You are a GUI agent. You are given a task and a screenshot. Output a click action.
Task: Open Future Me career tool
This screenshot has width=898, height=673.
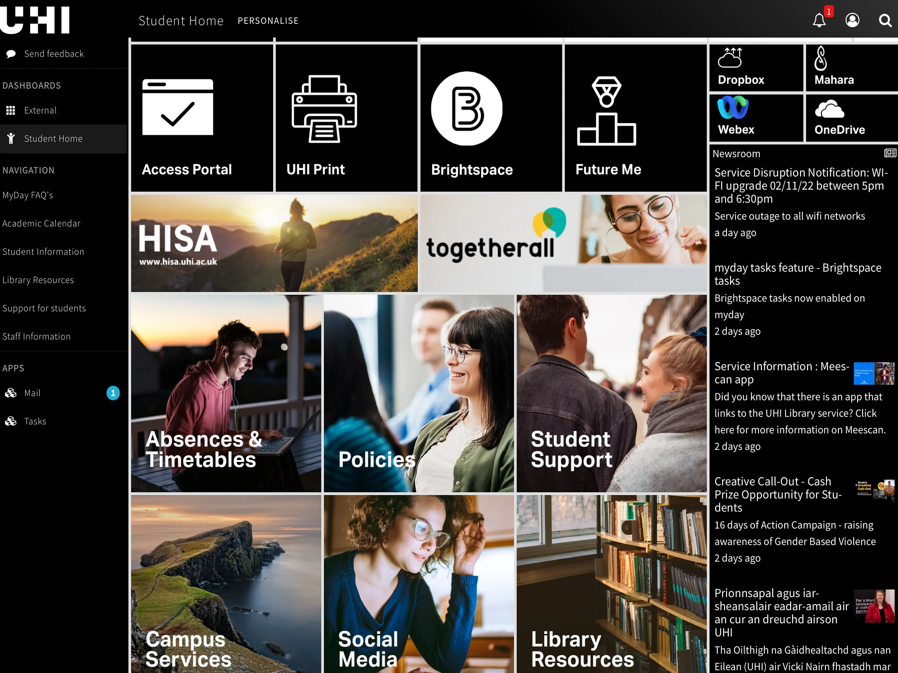(634, 115)
